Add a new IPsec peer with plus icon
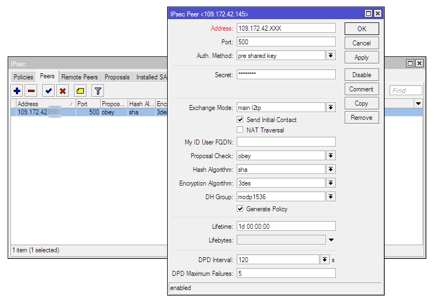The image size is (434, 301). (x=17, y=91)
